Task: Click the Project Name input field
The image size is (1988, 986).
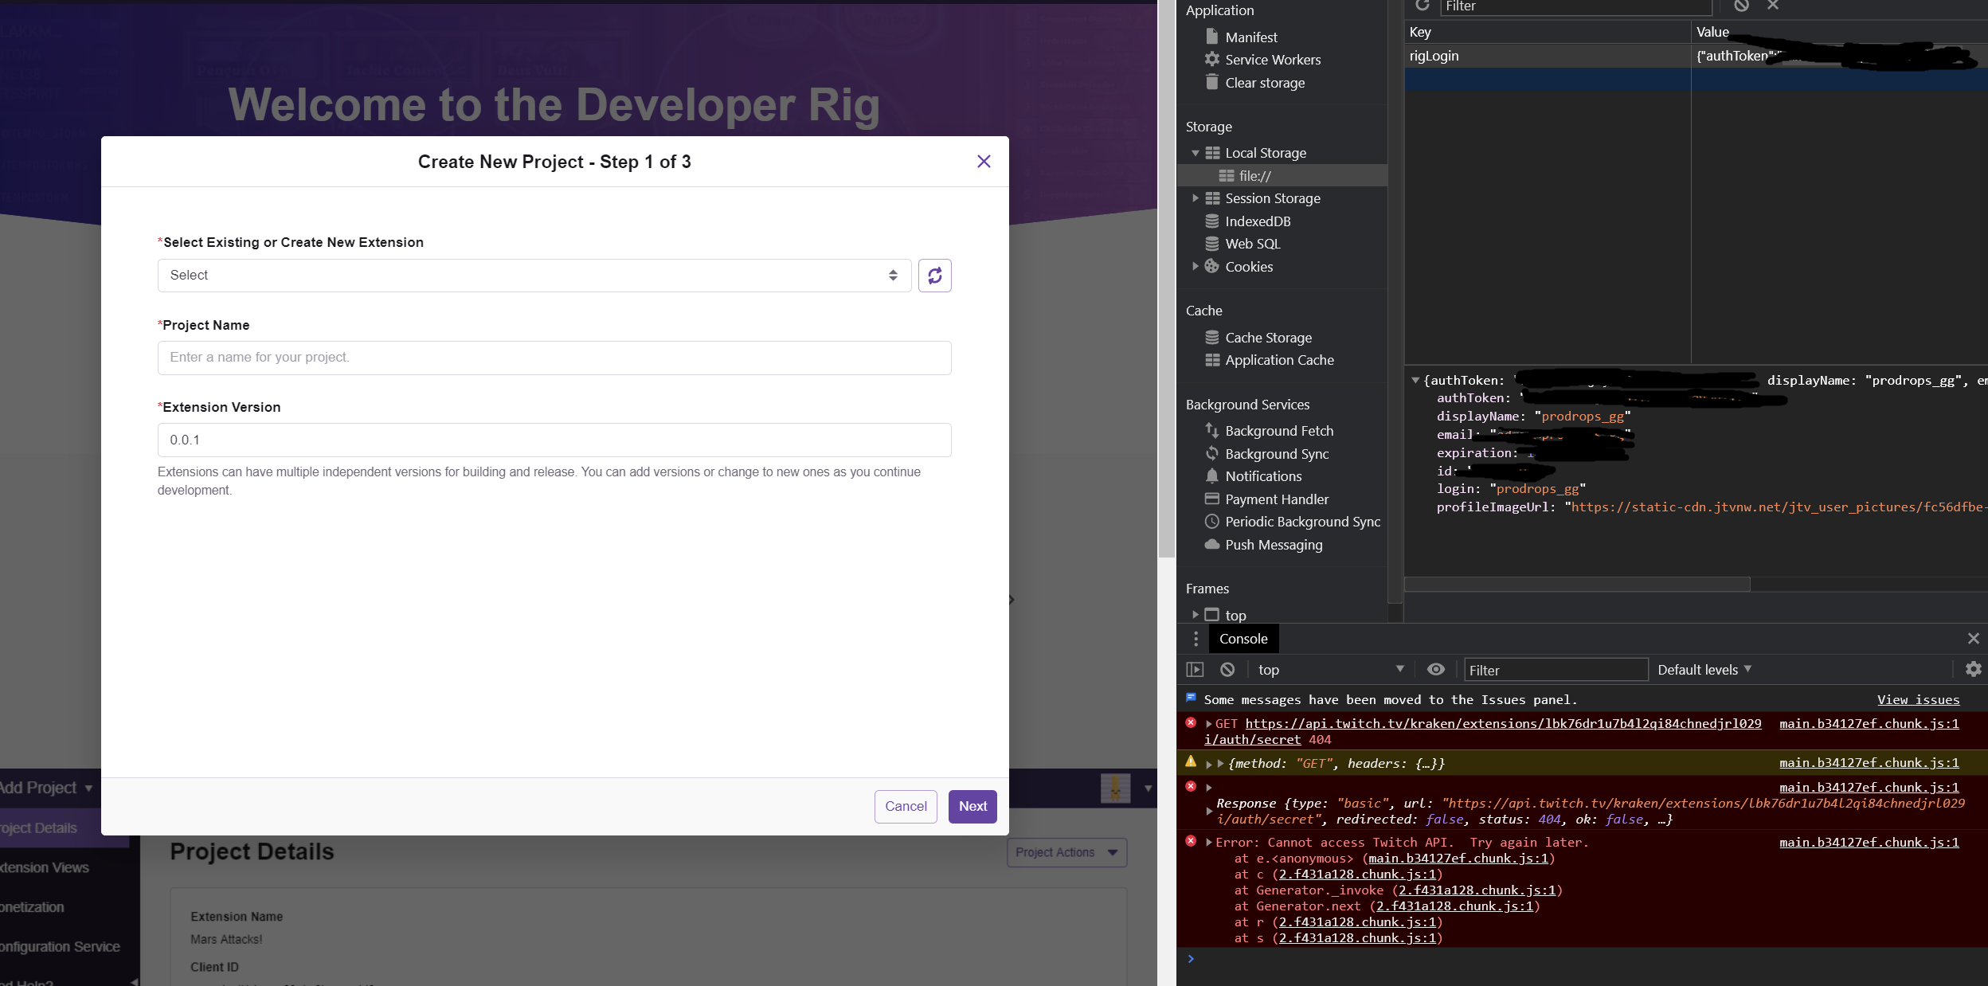Action: coord(554,358)
